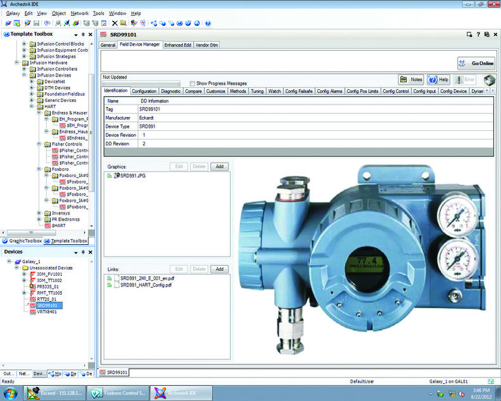The image size is (501, 401).
Task: Collapse the HART folder node
Action: (x=32, y=106)
